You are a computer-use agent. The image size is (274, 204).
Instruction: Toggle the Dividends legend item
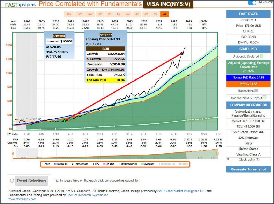pos(147,164)
